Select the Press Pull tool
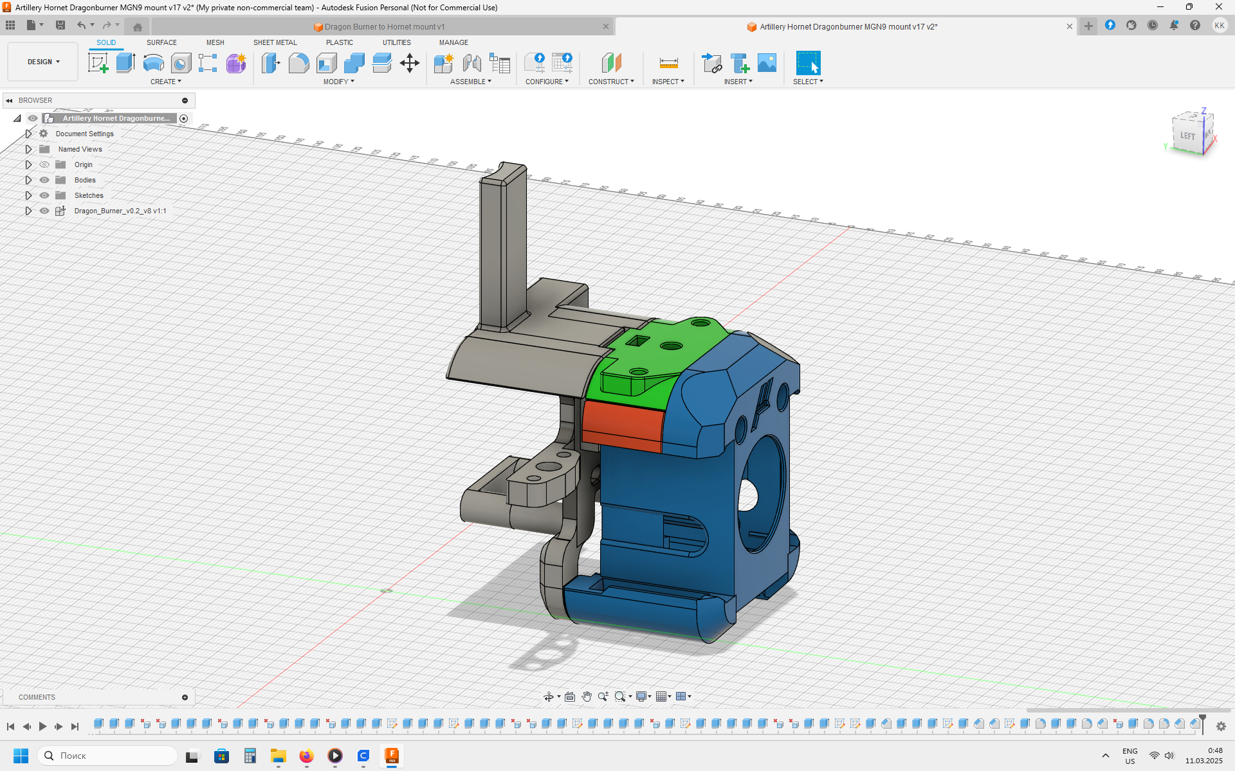This screenshot has width=1235, height=771. (271, 63)
